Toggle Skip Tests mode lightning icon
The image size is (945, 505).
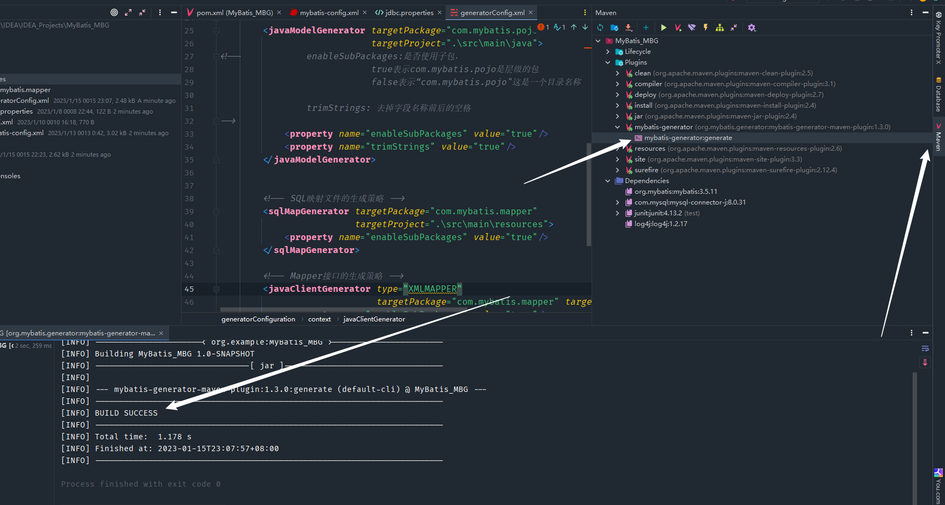[706, 27]
